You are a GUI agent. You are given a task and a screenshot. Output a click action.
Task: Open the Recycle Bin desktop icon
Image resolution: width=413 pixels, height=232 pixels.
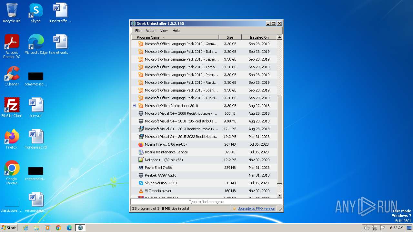click(12, 13)
